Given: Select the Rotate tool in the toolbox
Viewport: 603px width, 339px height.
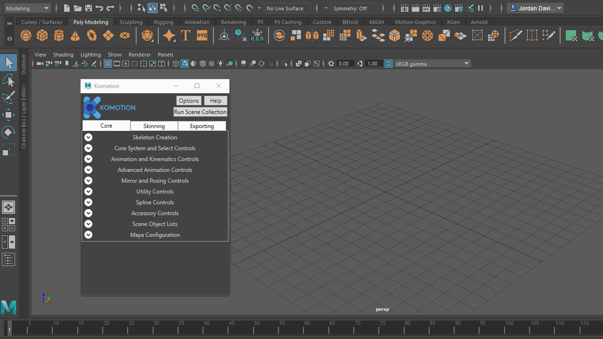Looking at the screenshot, I should 8,132.
